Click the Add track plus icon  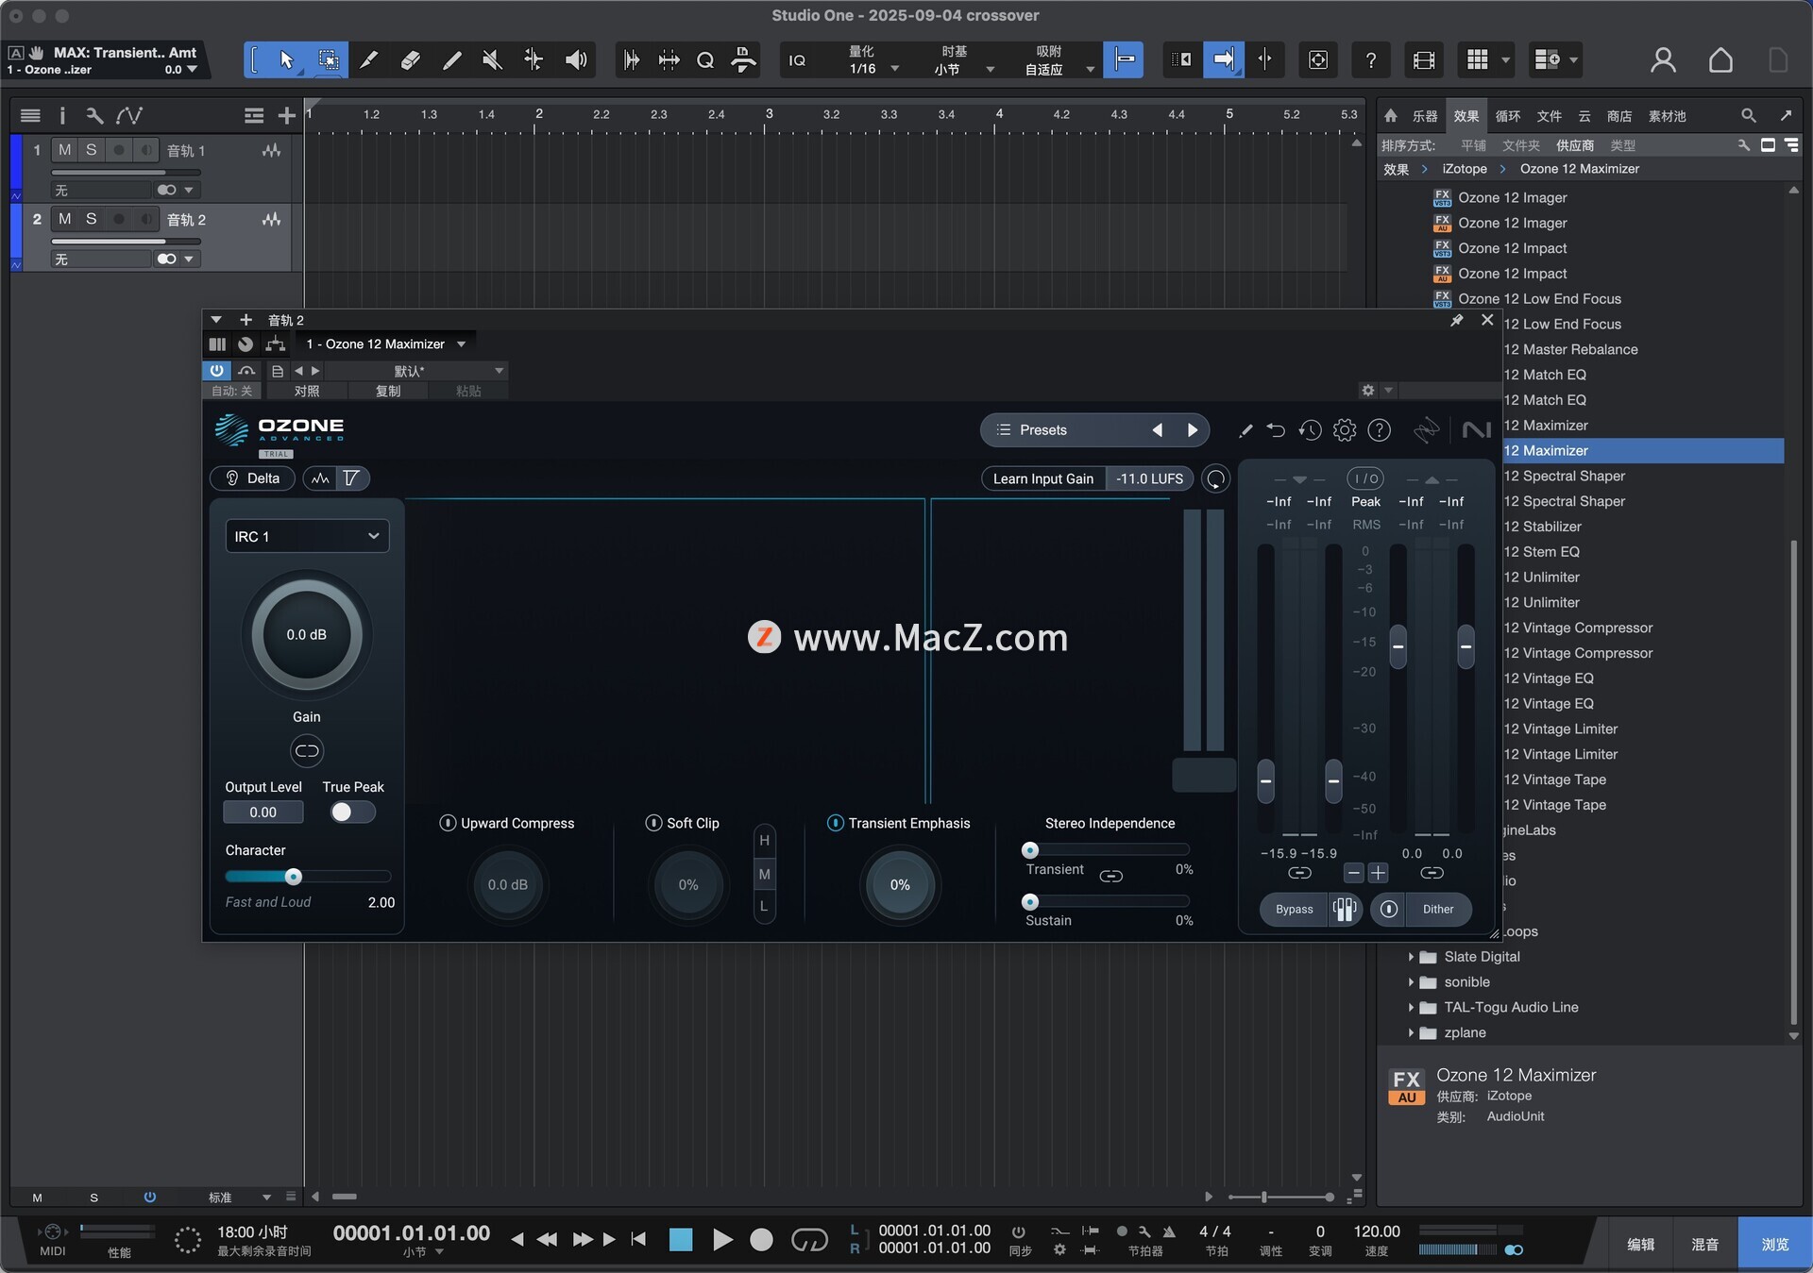(x=286, y=115)
